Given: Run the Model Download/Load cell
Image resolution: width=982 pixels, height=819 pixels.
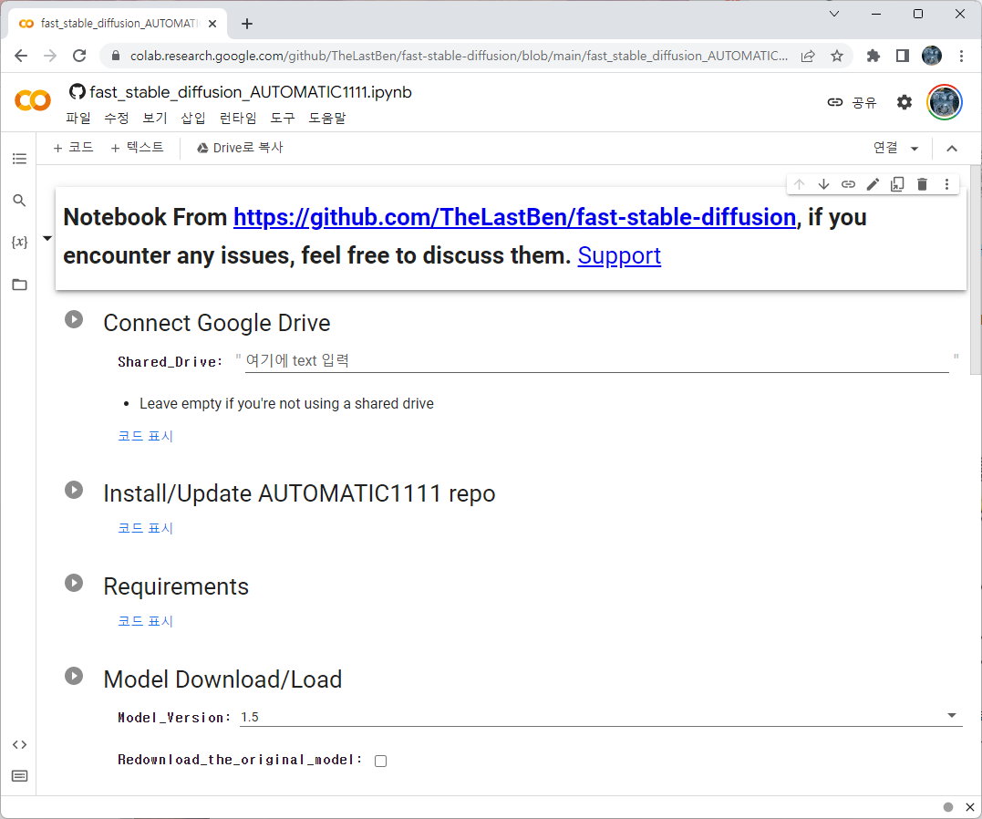Looking at the screenshot, I should point(74,676).
